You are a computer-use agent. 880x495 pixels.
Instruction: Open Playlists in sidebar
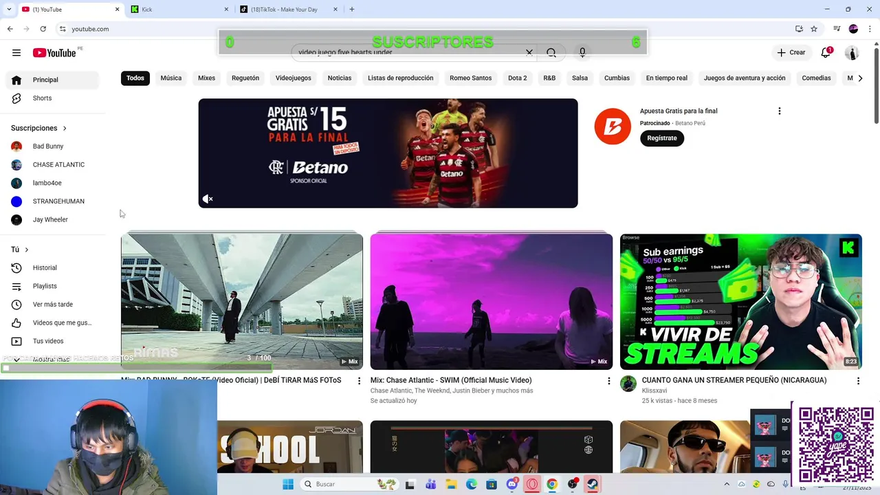point(52,286)
